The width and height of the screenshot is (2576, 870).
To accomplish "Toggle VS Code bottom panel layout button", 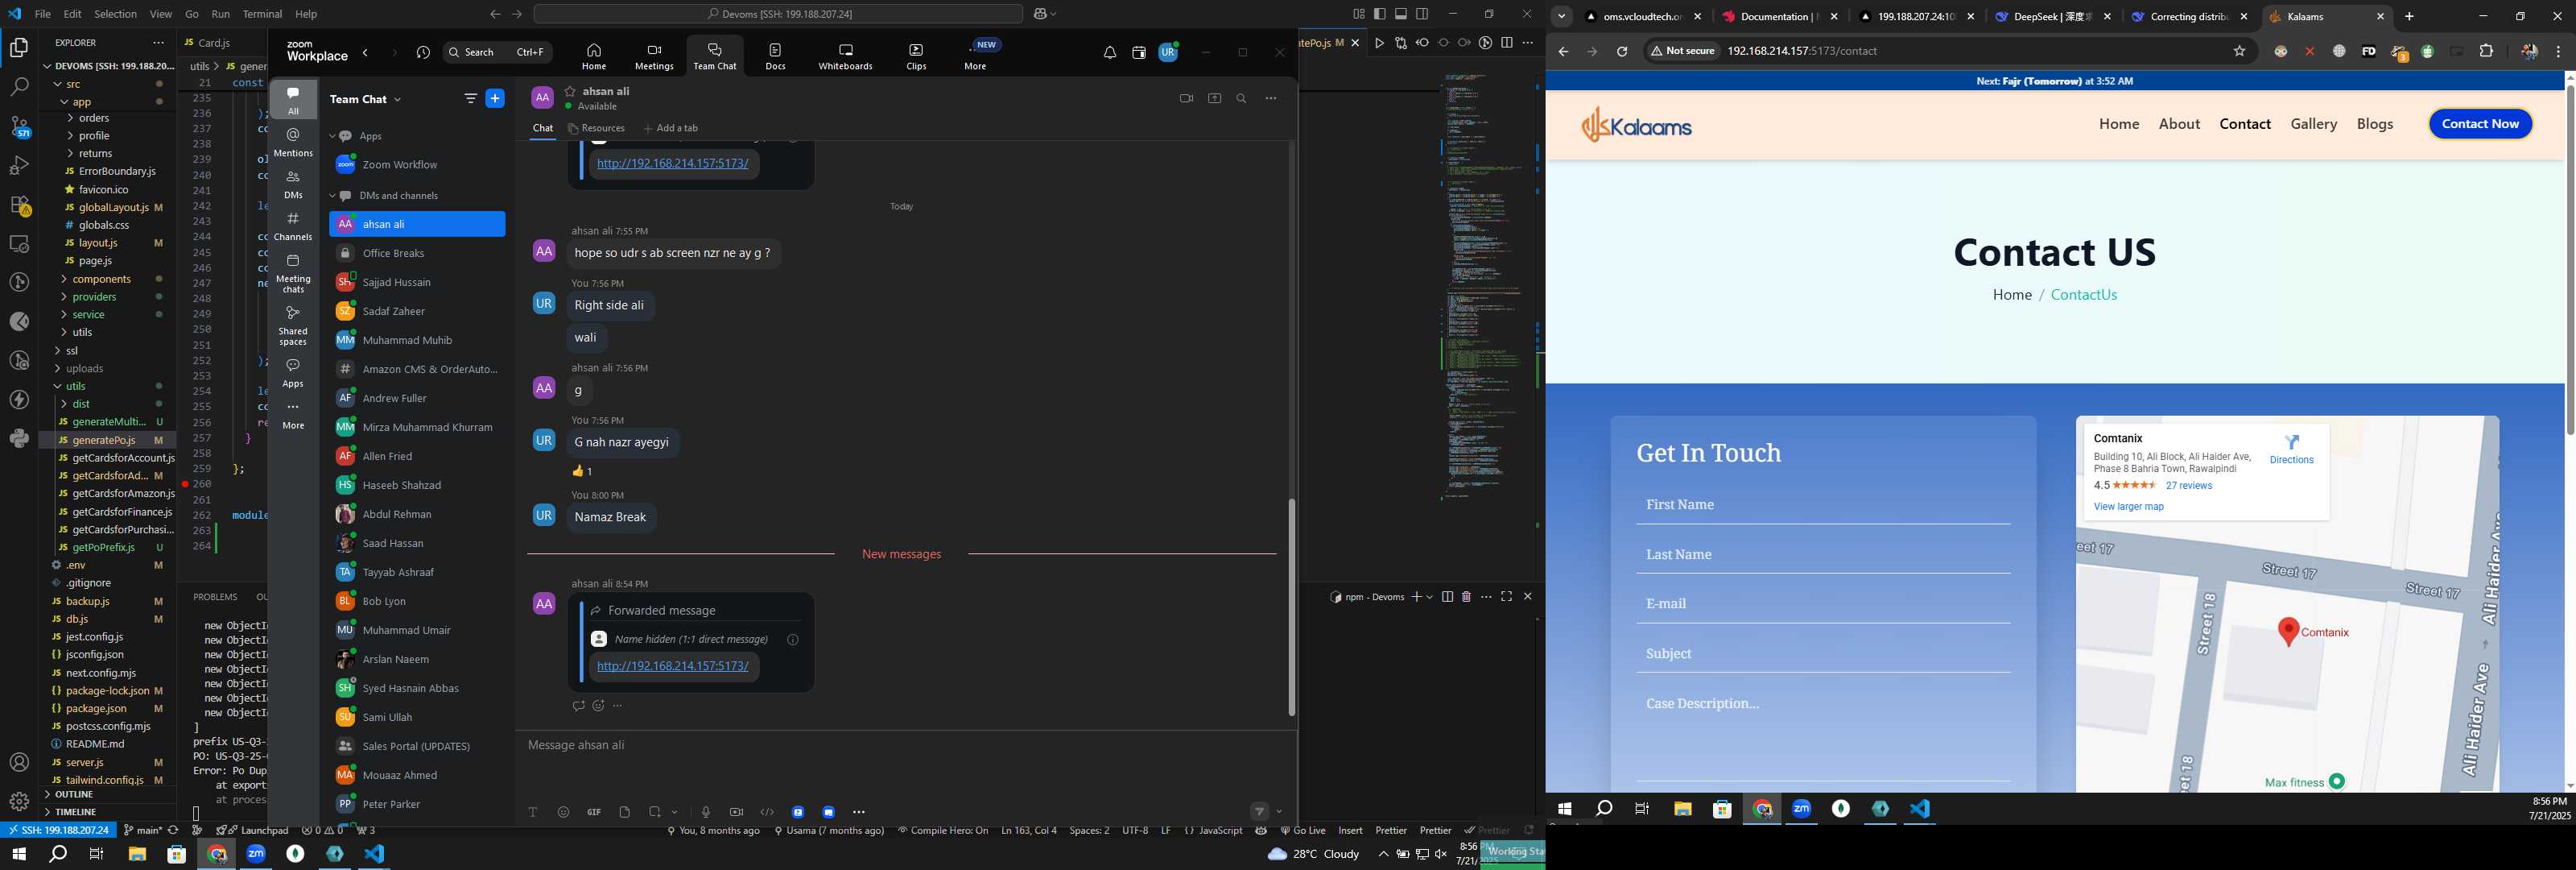I will pos(1401,14).
